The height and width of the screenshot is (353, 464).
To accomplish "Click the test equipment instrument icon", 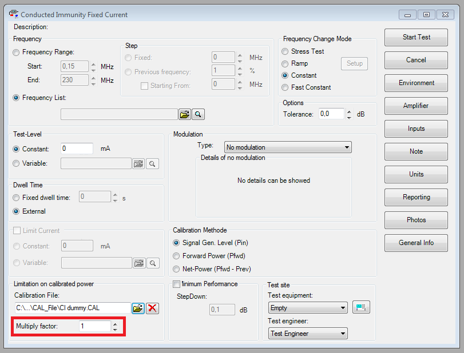I will click(x=361, y=307).
